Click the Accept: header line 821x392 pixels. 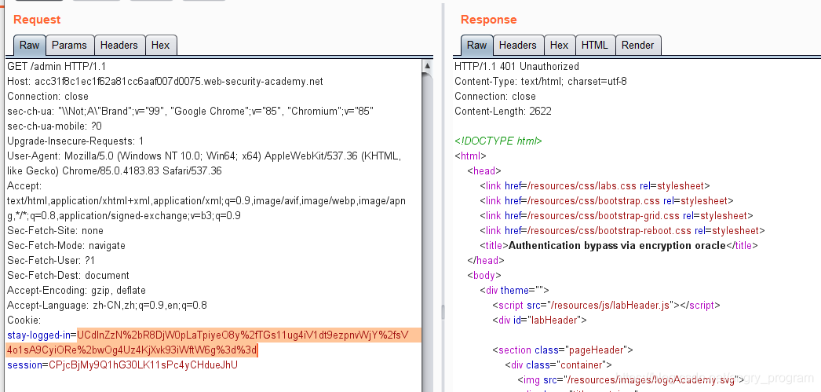point(24,186)
